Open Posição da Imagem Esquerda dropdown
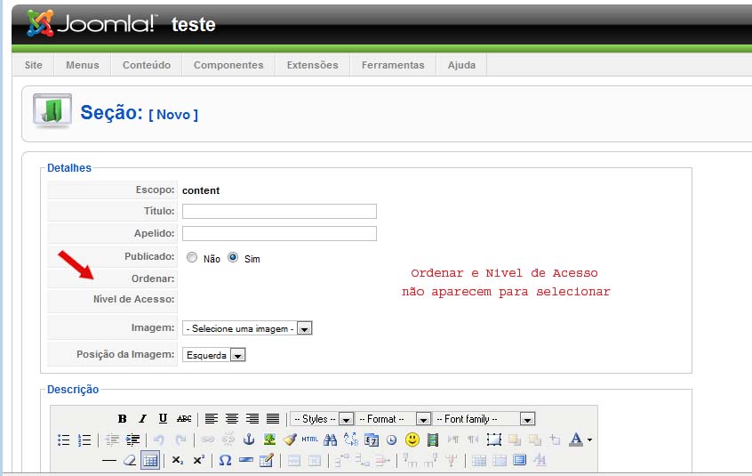 click(214, 355)
